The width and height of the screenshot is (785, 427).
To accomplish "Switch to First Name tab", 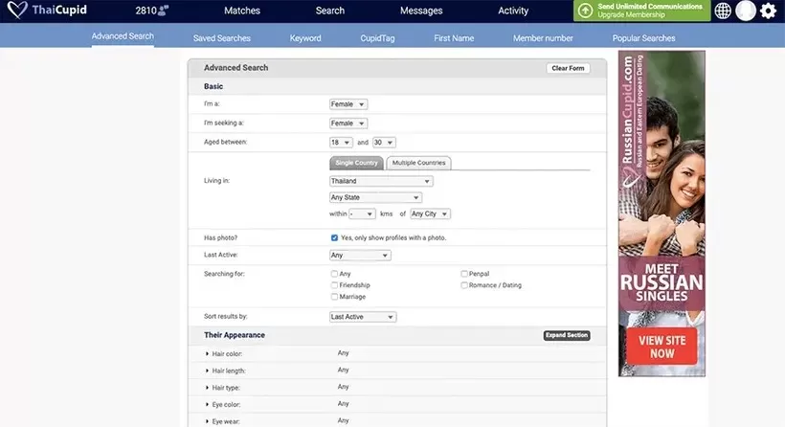I will click(454, 38).
